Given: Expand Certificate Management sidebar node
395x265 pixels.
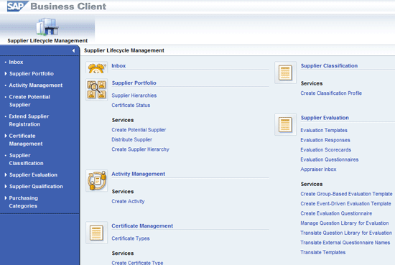Looking at the screenshot, I should [6, 136].
